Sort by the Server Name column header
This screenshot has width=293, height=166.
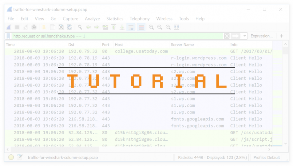click(x=199, y=45)
